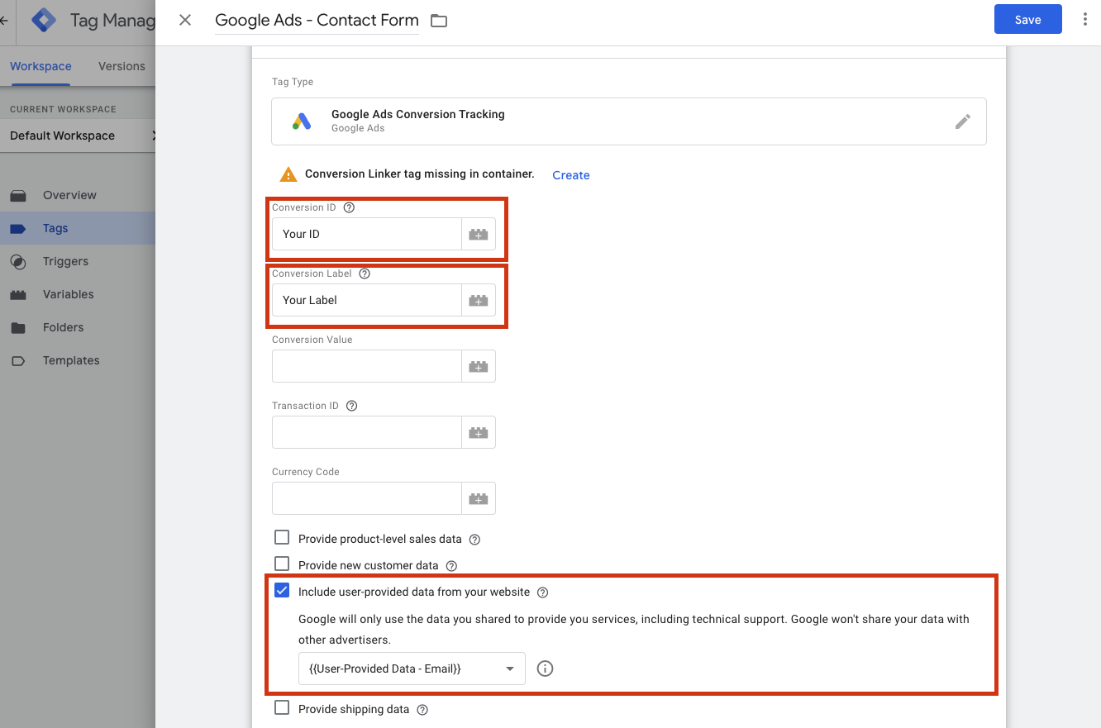Click the Conversion ID input field
The width and height of the screenshot is (1101, 728).
(367, 234)
